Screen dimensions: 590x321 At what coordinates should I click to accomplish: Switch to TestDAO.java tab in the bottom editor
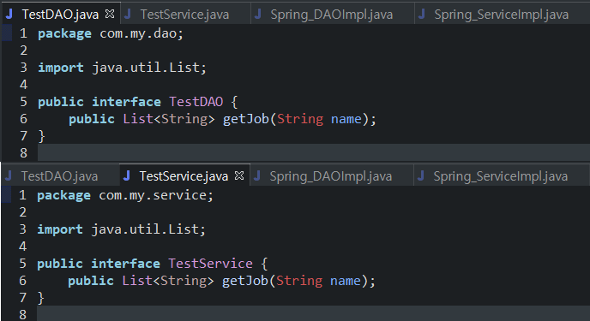tap(60, 176)
